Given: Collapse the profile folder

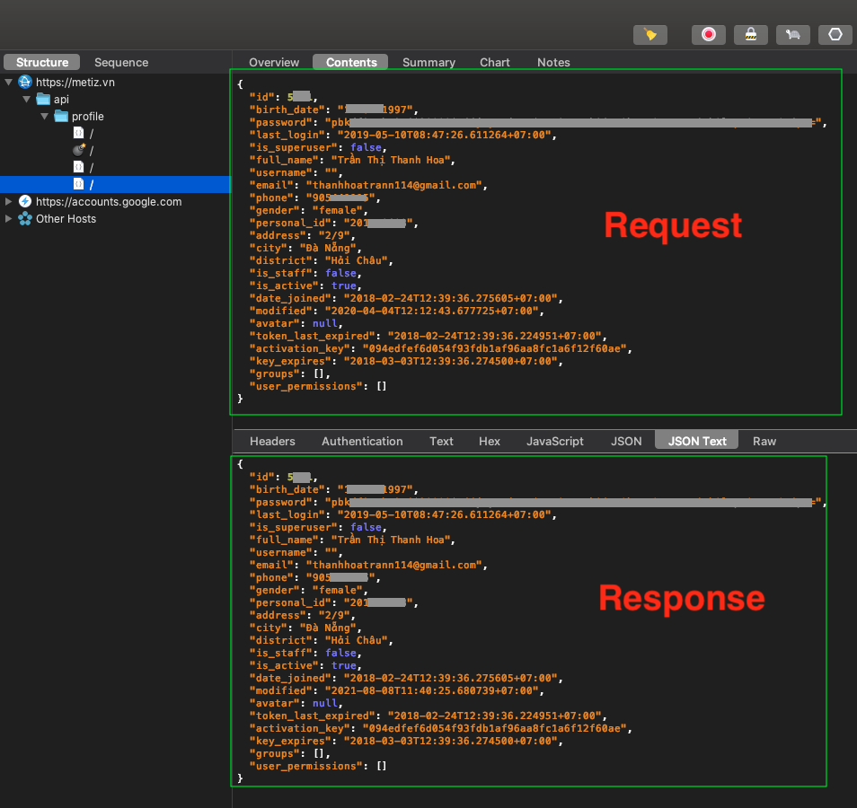Looking at the screenshot, I should coord(44,117).
